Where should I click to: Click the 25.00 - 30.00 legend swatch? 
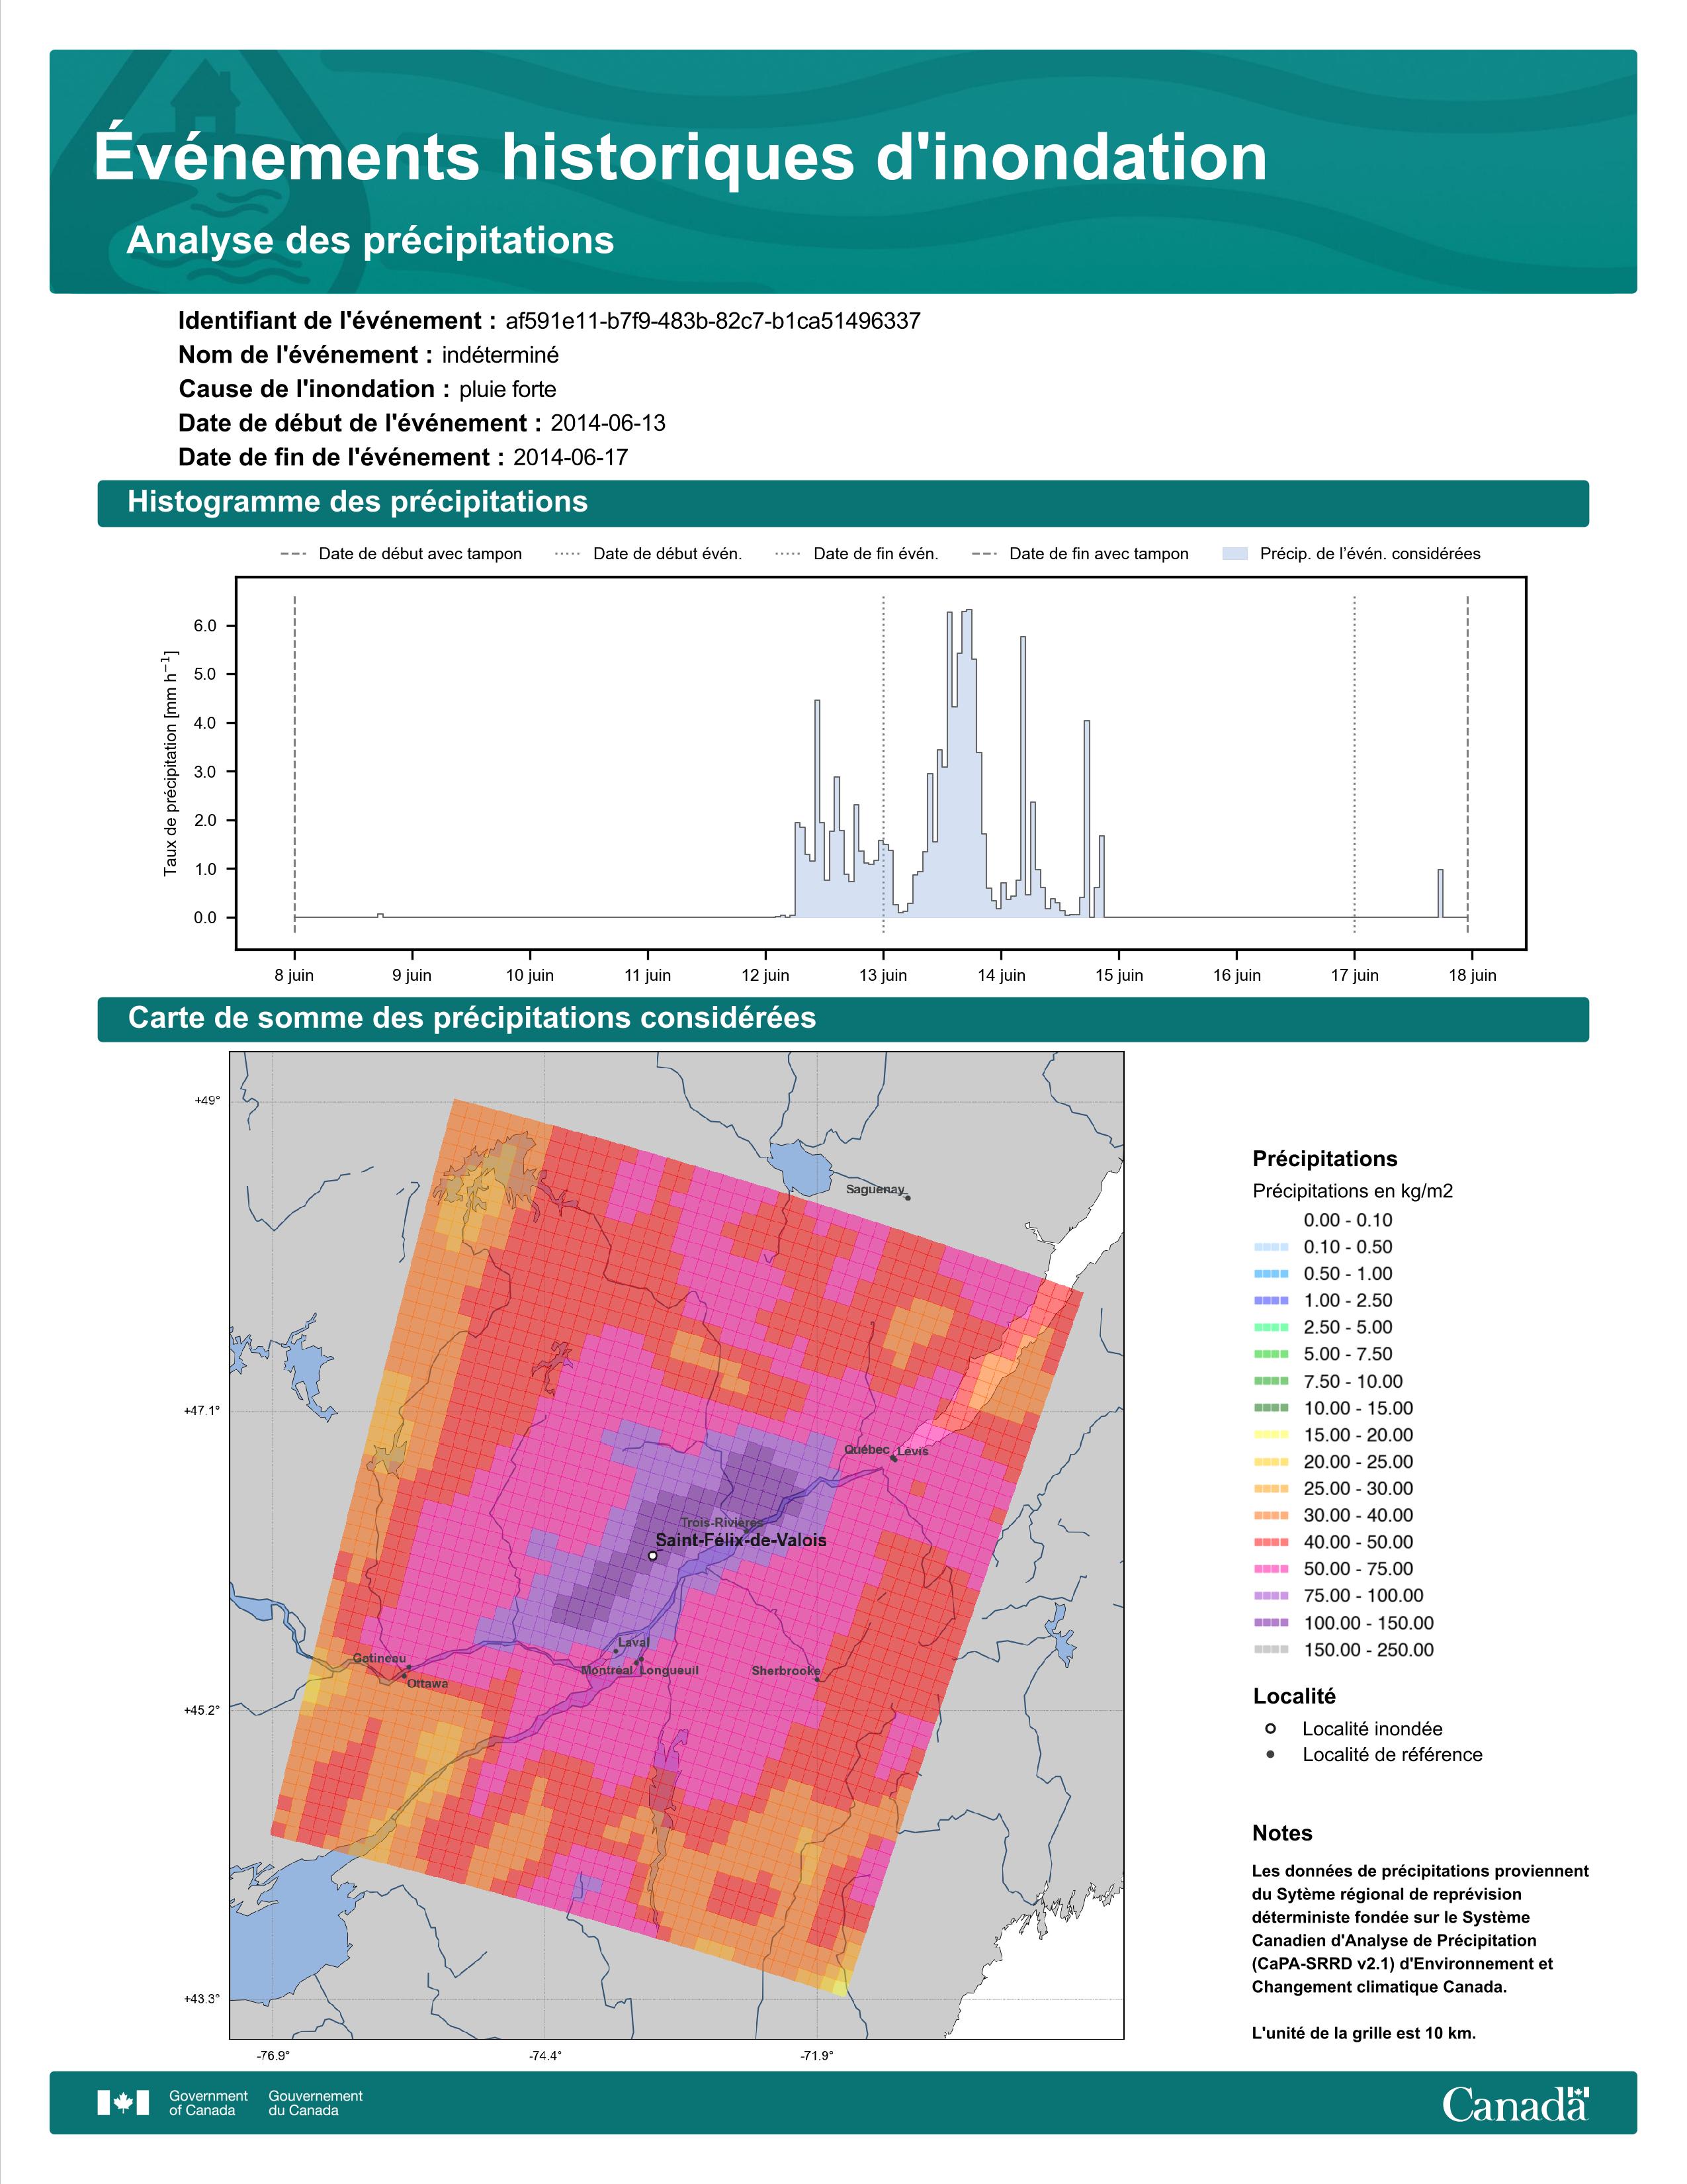click(1272, 1490)
